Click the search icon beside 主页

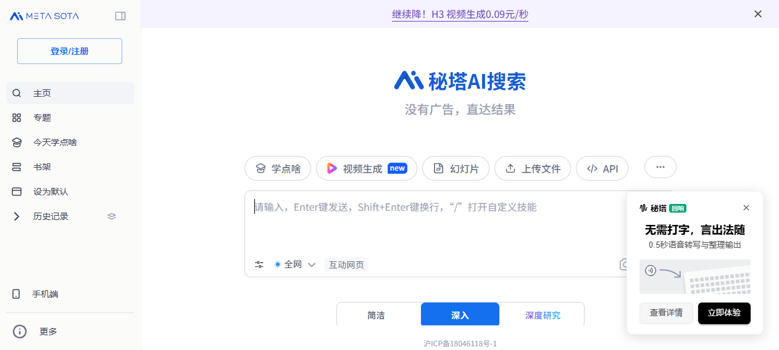point(17,93)
